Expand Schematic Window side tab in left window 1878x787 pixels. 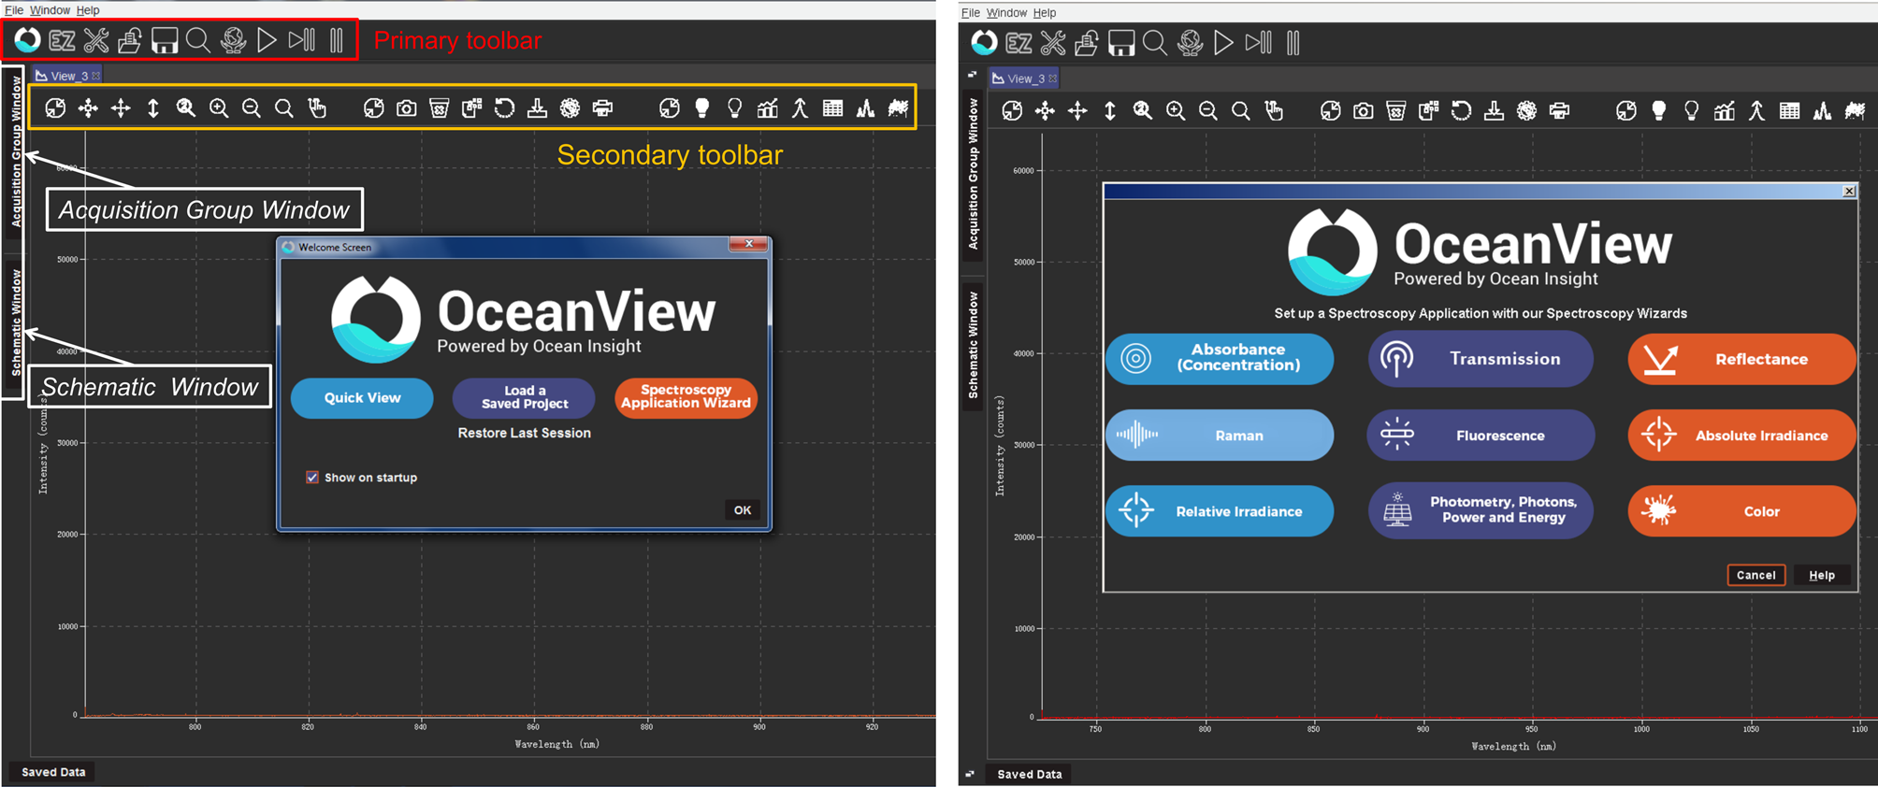(16, 322)
